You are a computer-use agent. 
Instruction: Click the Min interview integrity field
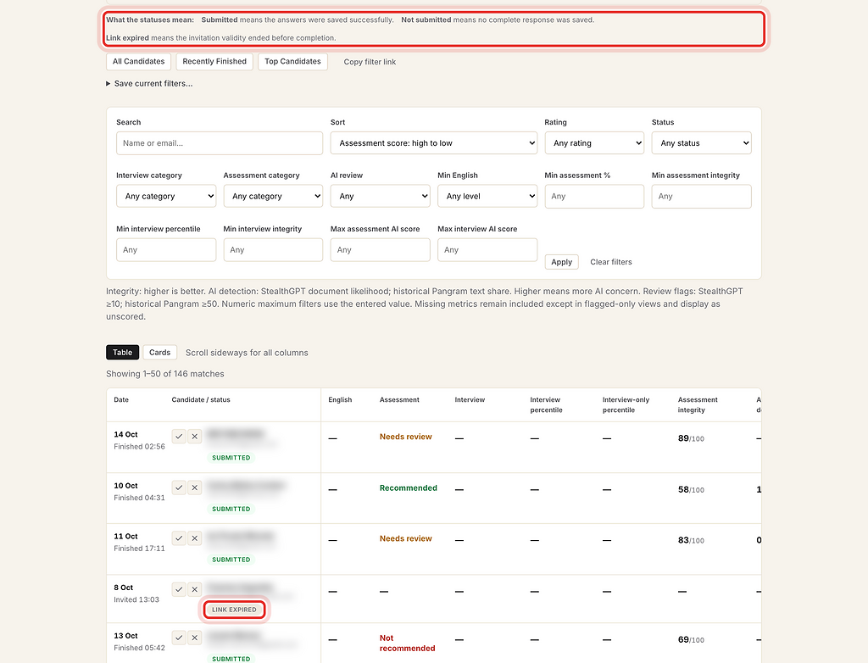click(273, 250)
